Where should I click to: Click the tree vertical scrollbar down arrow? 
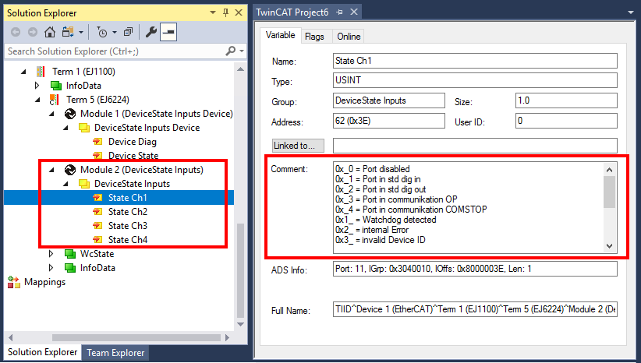(x=240, y=324)
